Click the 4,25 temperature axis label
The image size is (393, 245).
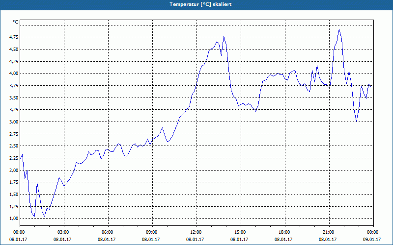[14, 61]
